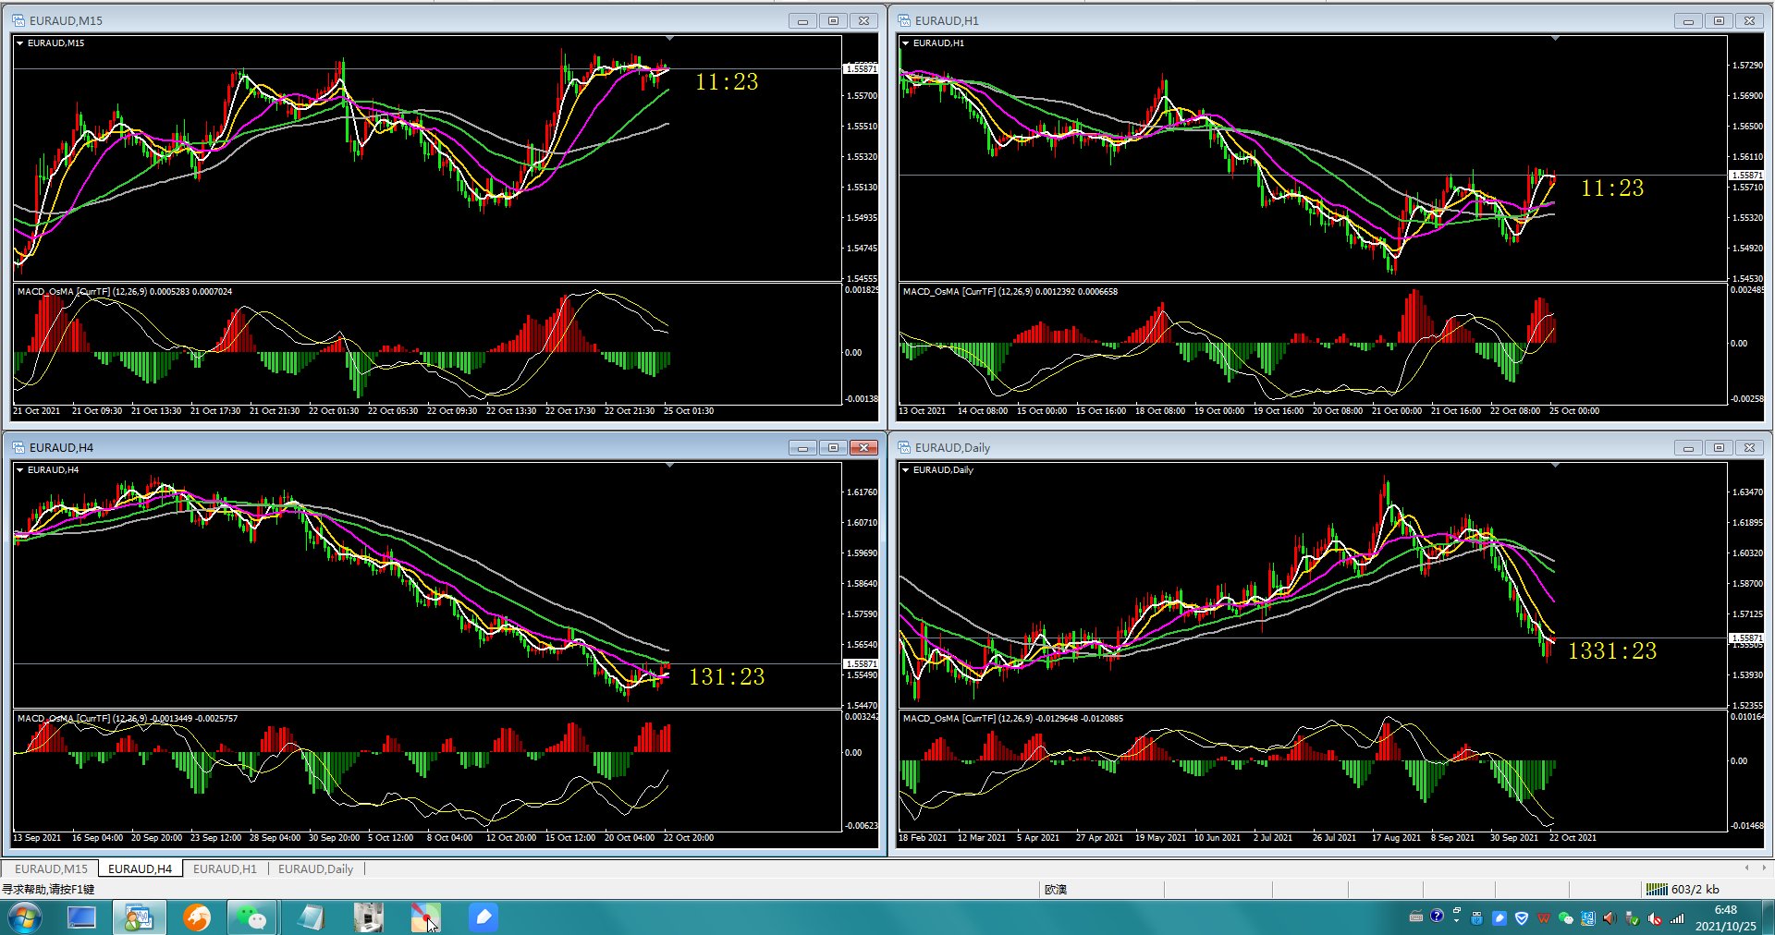The height and width of the screenshot is (935, 1775).
Task: Open the red WPS icon in the system tray
Action: pyautogui.click(x=1544, y=918)
